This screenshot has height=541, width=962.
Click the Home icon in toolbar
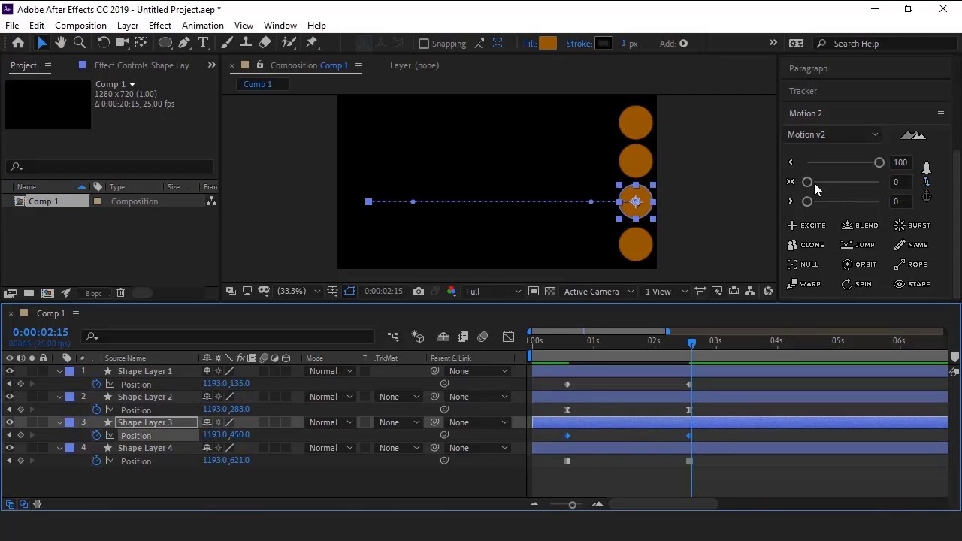pyautogui.click(x=18, y=43)
